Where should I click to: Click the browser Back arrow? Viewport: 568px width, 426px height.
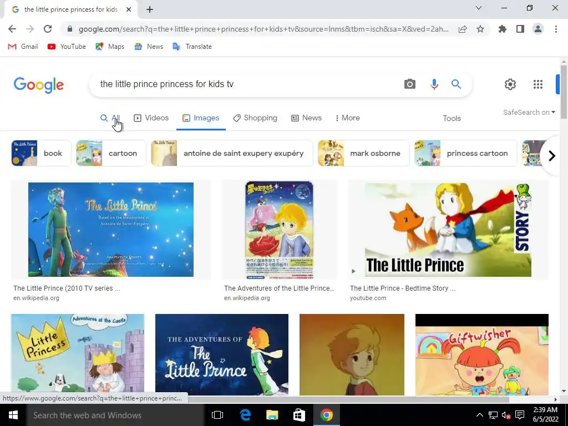tap(12, 29)
